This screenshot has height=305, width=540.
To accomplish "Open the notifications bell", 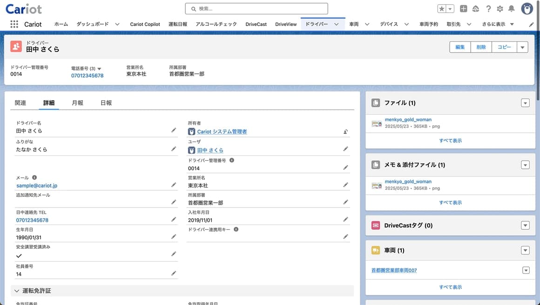I will (x=512, y=8).
